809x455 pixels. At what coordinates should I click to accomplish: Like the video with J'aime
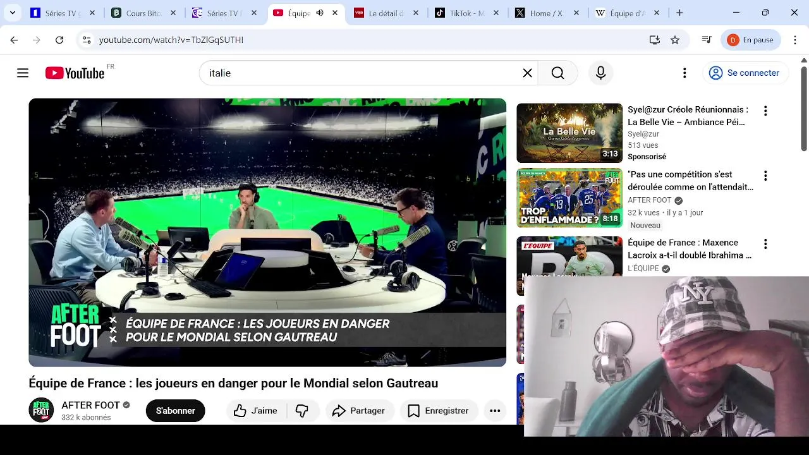pos(255,411)
